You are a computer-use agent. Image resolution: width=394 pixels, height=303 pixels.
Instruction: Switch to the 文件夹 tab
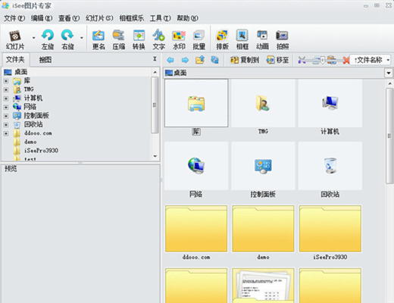(15, 60)
